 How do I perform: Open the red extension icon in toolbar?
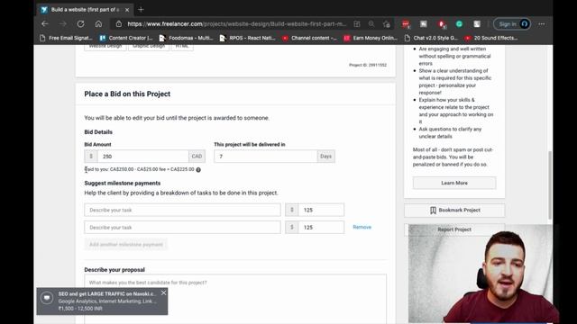[406, 24]
